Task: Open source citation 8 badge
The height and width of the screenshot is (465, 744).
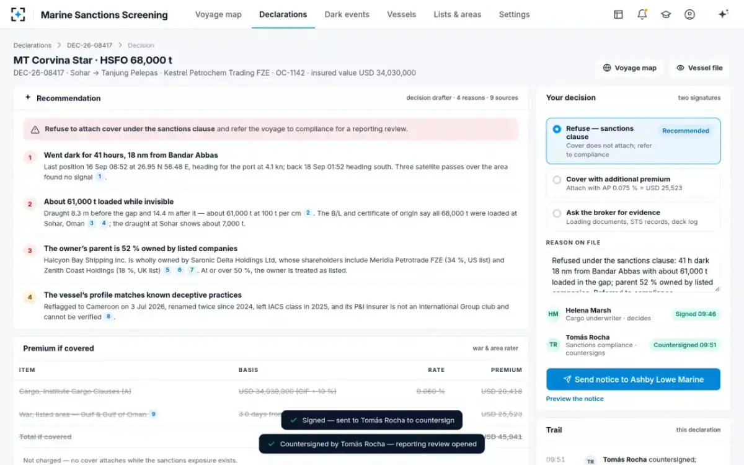Action: pyautogui.click(x=108, y=317)
